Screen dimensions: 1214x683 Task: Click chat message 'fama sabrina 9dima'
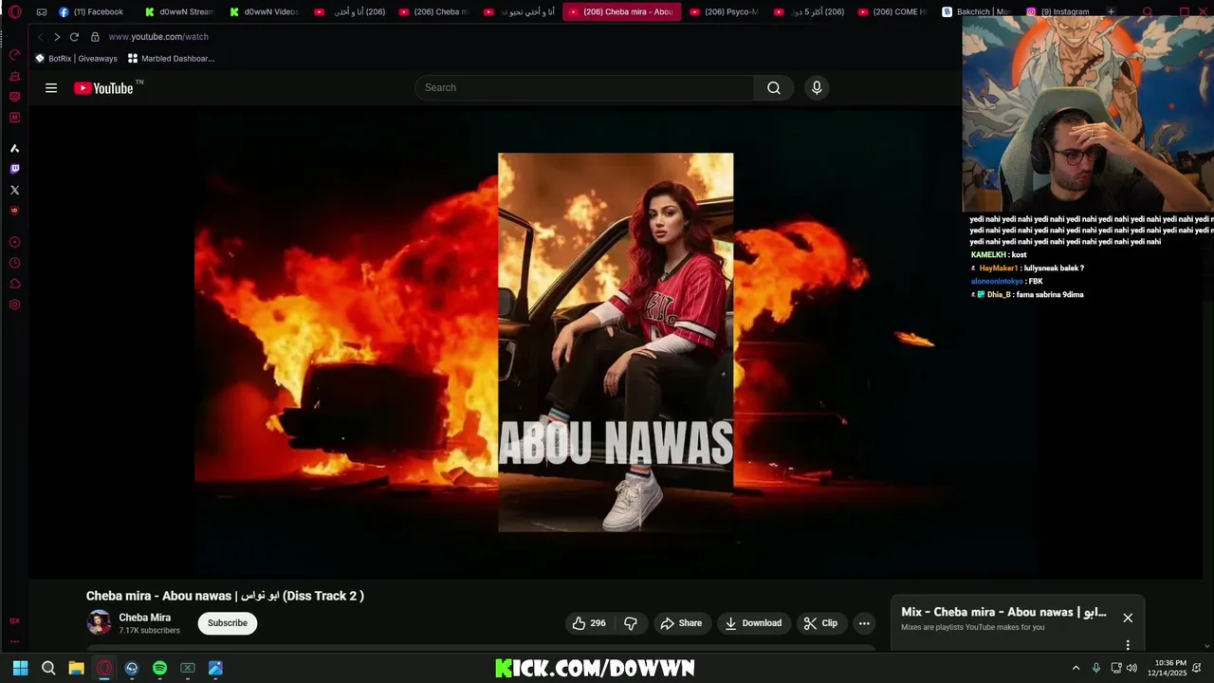point(1050,295)
